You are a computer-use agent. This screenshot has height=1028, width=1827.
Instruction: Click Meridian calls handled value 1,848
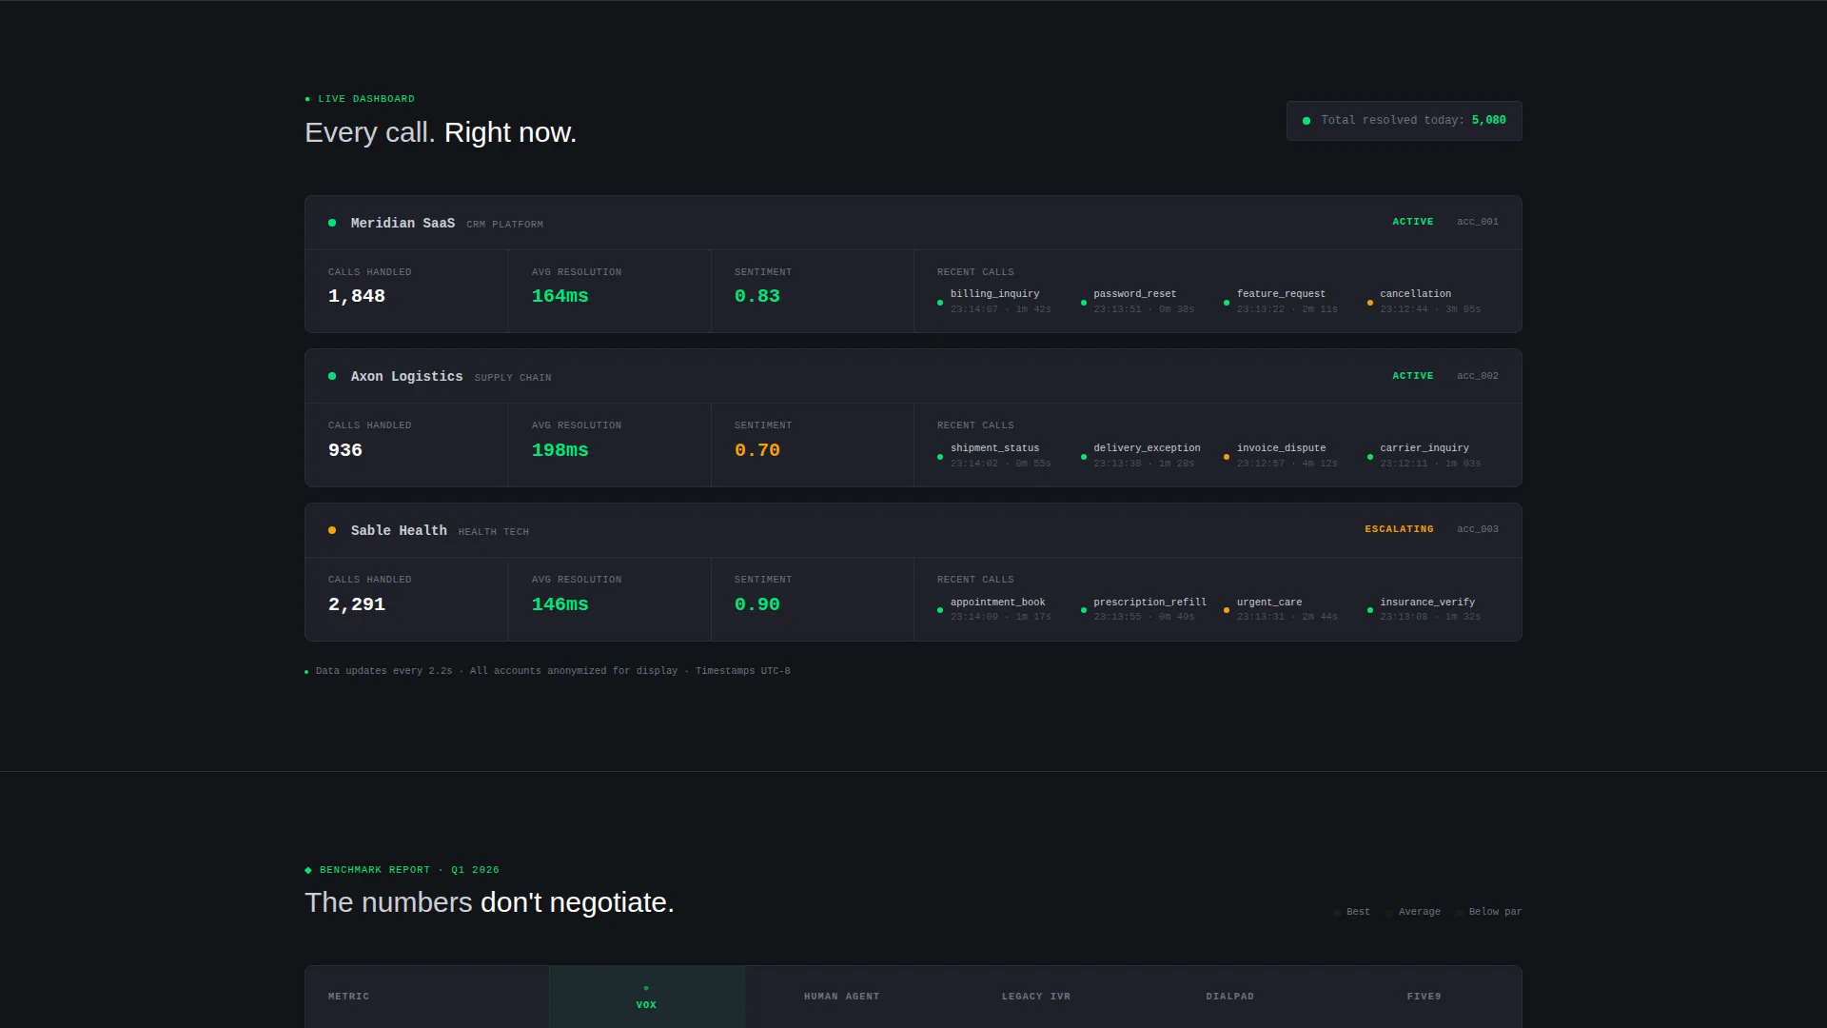coord(357,296)
